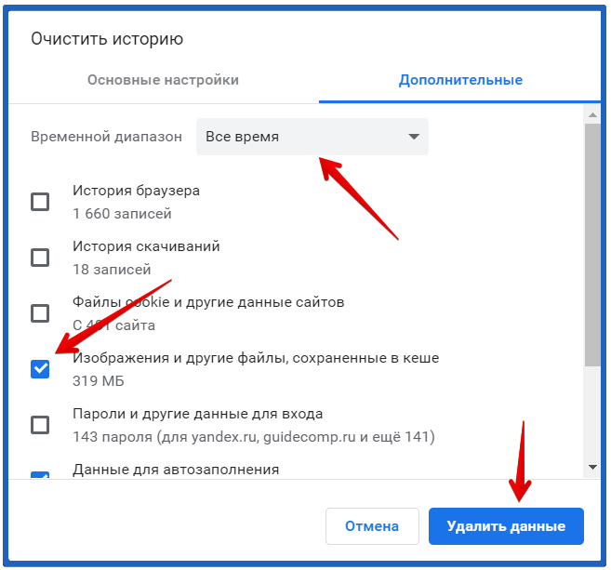Open the Все время time range dropdown
Screen dimensions: 611x570
coord(312,137)
